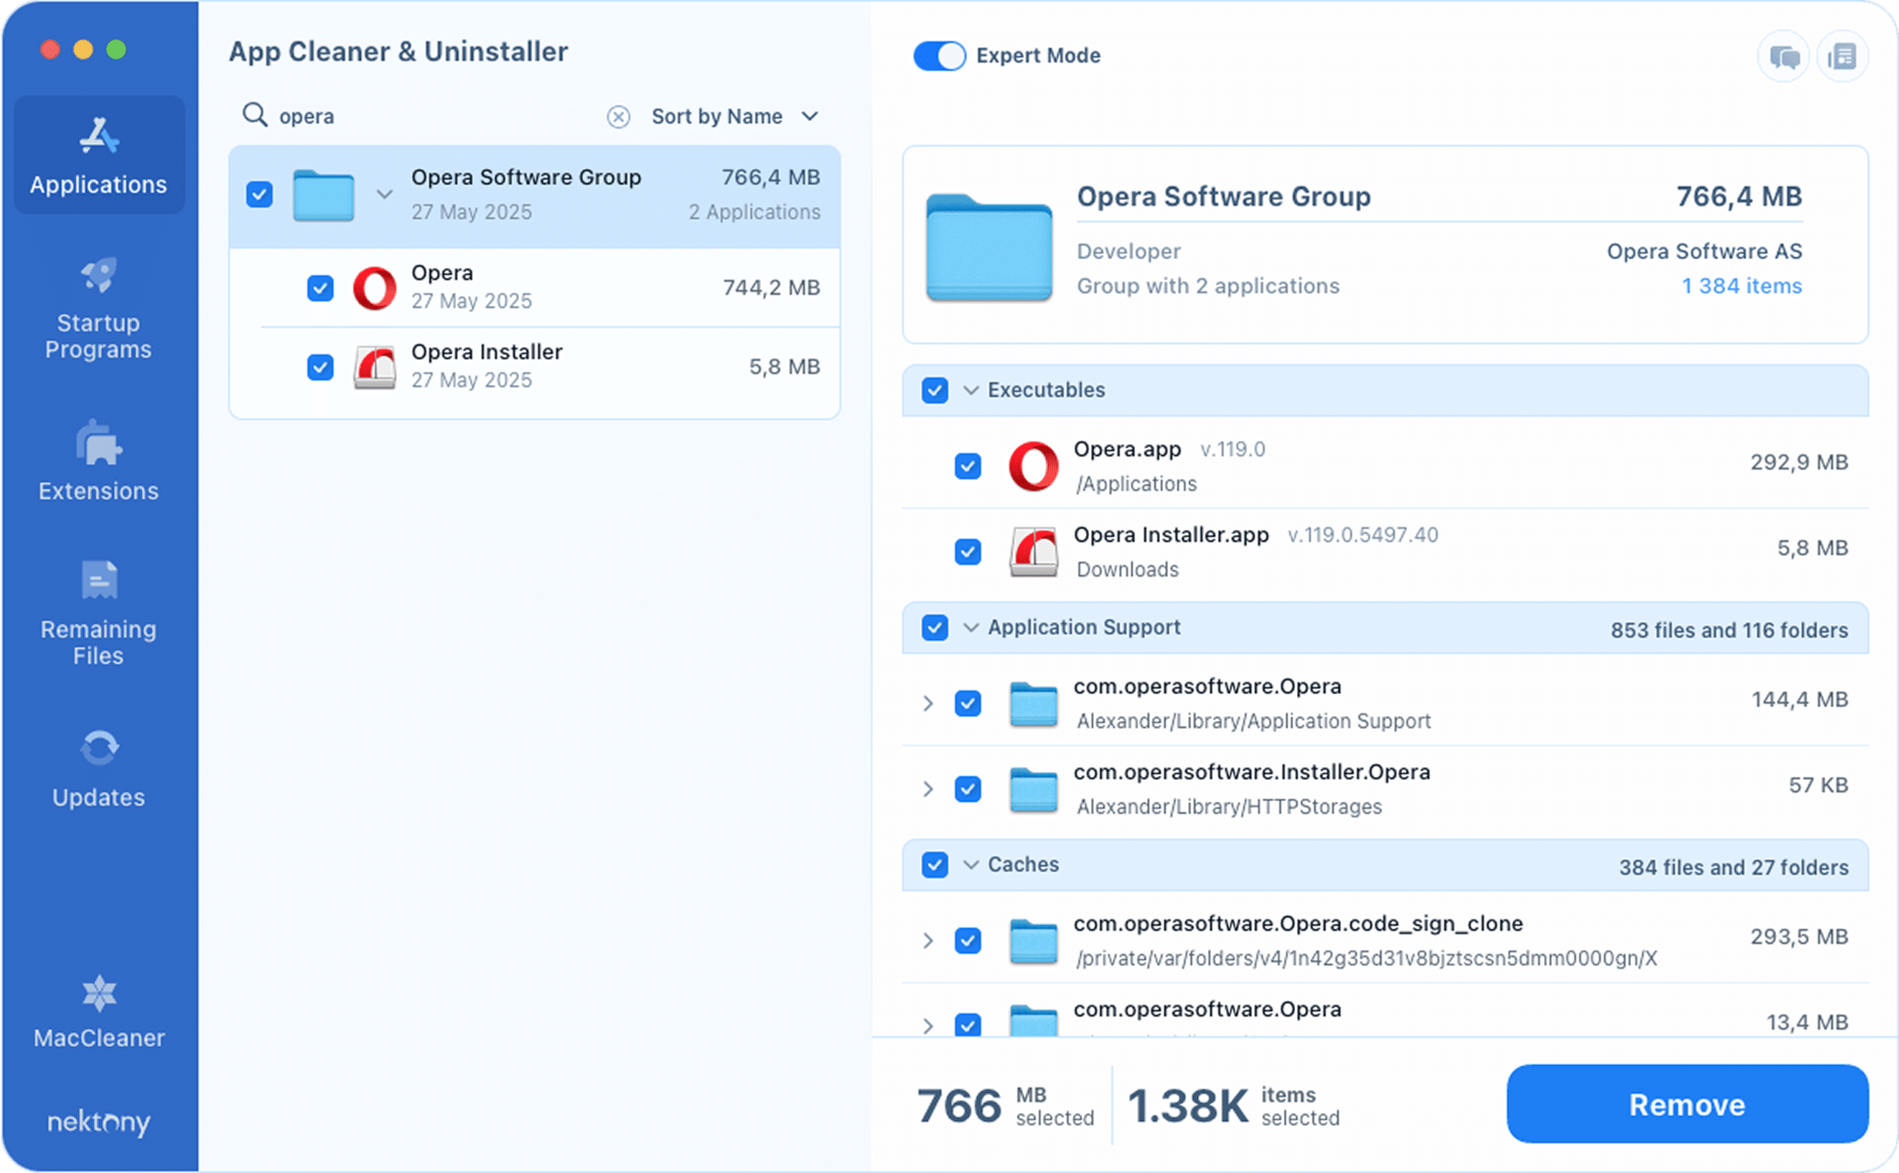Open the chat feedback icon
Image resolution: width=1899 pixels, height=1173 pixels.
(1784, 57)
